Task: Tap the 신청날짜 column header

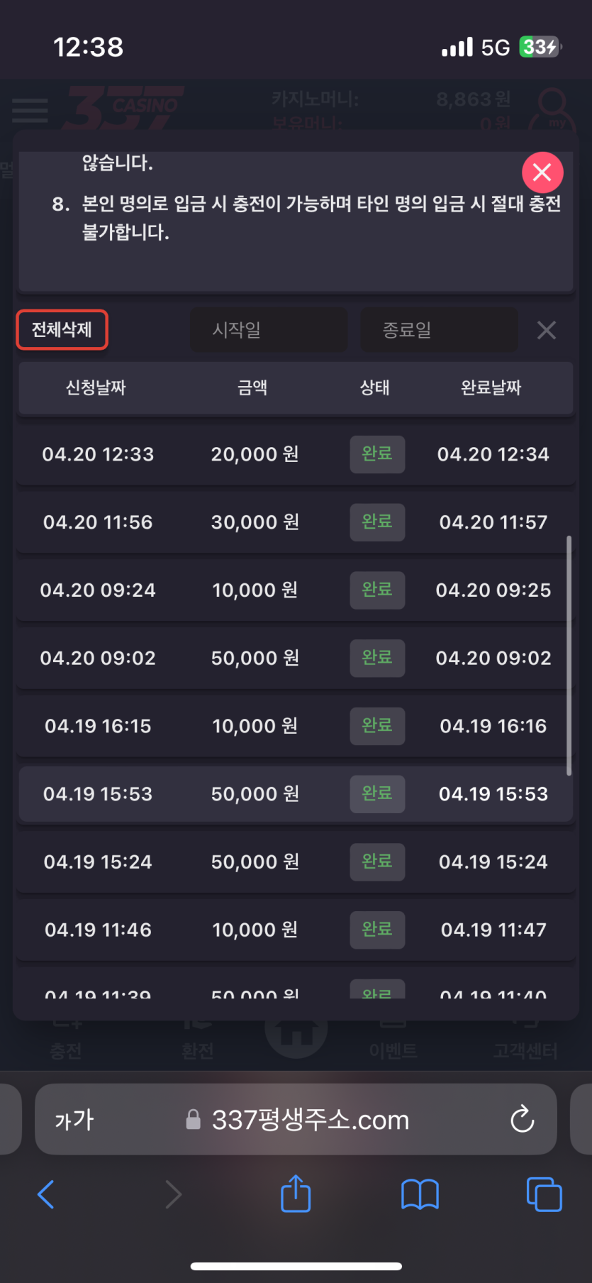Action: click(96, 387)
